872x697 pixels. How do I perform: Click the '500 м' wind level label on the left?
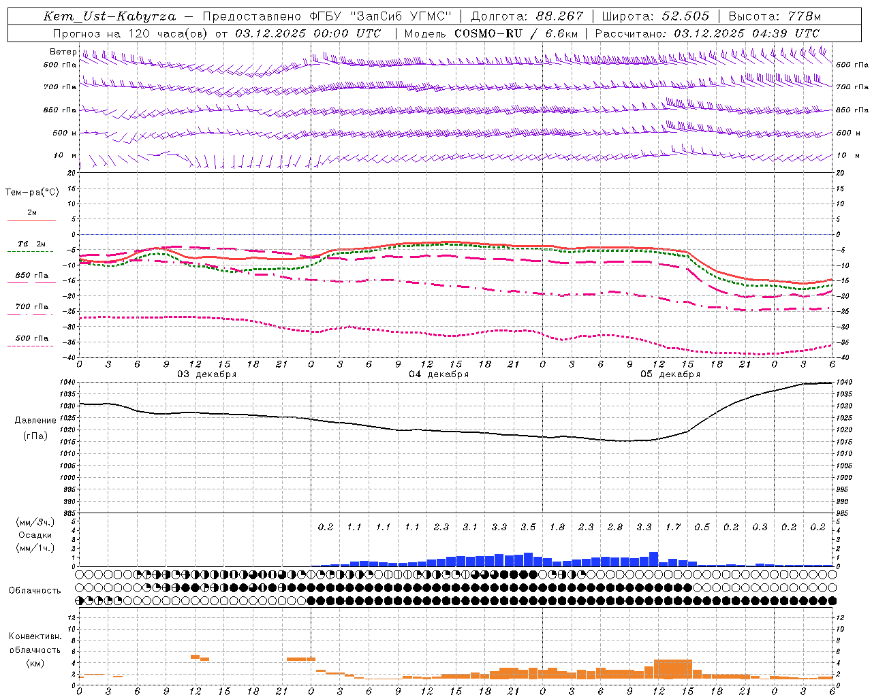pos(65,133)
